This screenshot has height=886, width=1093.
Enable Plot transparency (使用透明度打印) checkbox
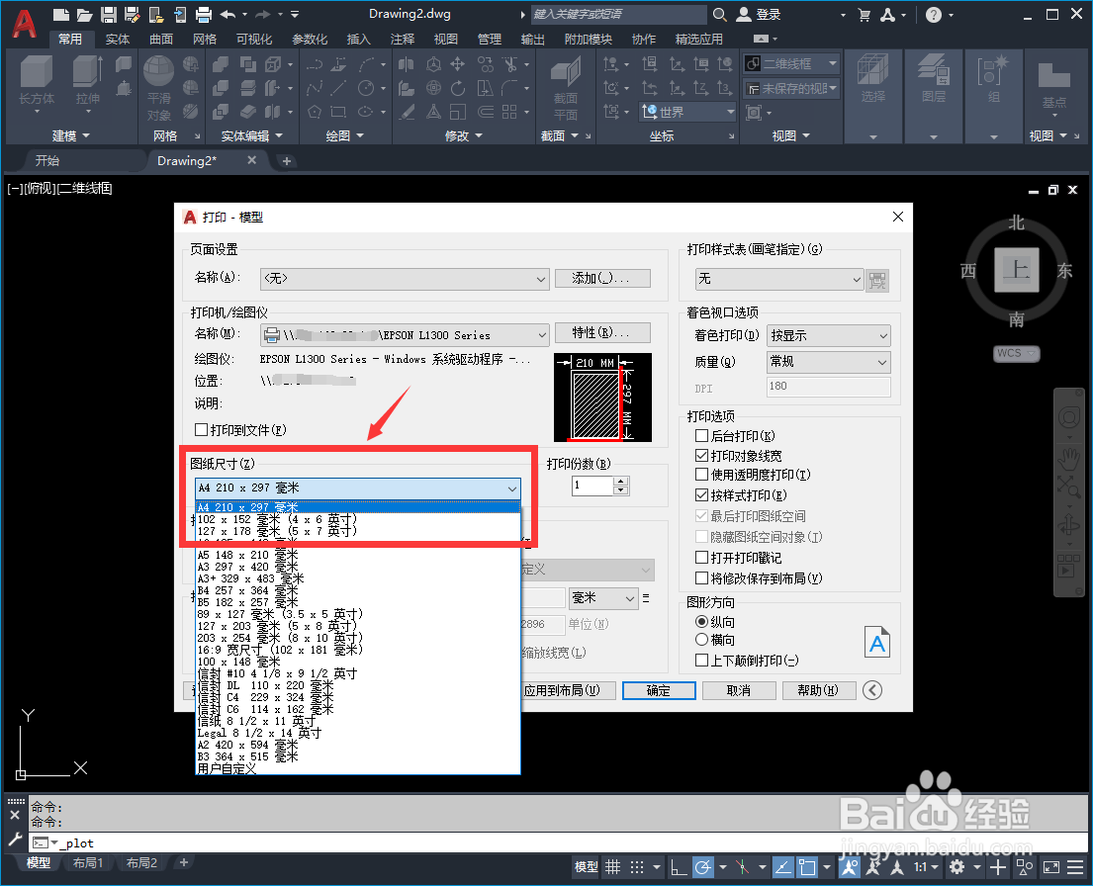tap(702, 474)
